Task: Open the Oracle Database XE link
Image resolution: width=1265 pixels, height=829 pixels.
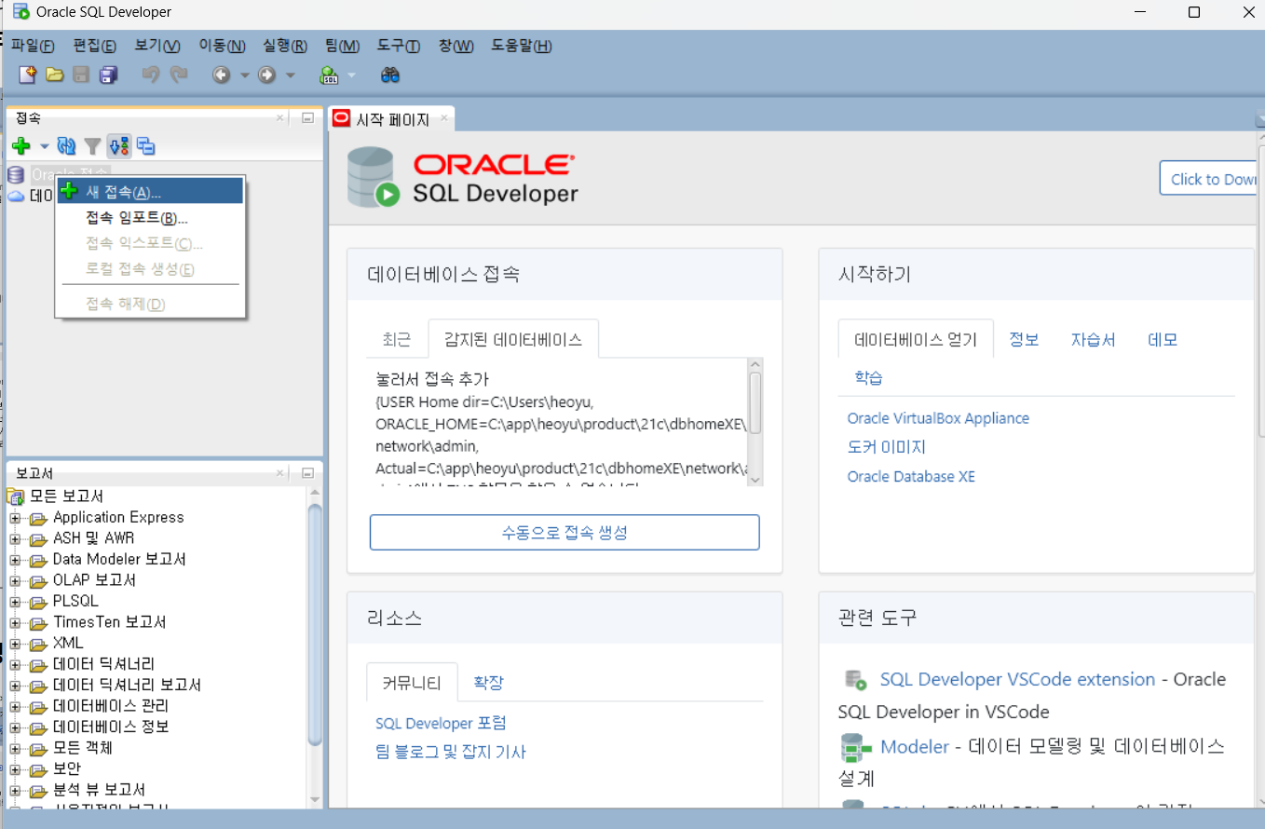Action: tap(911, 476)
